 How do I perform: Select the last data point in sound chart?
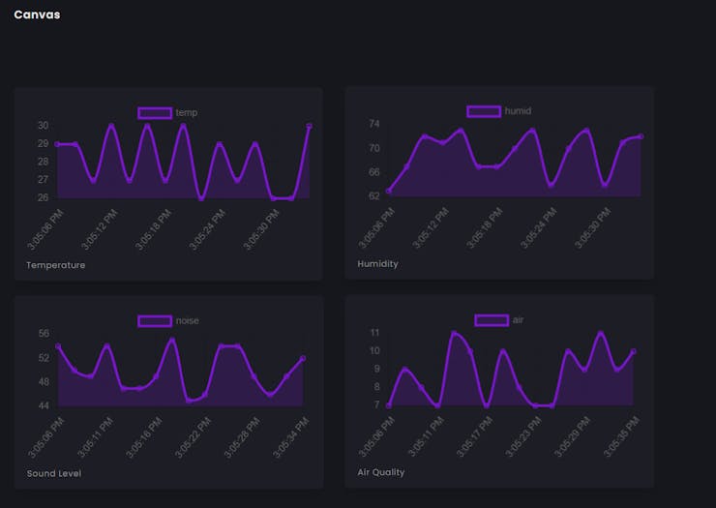point(303,358)
